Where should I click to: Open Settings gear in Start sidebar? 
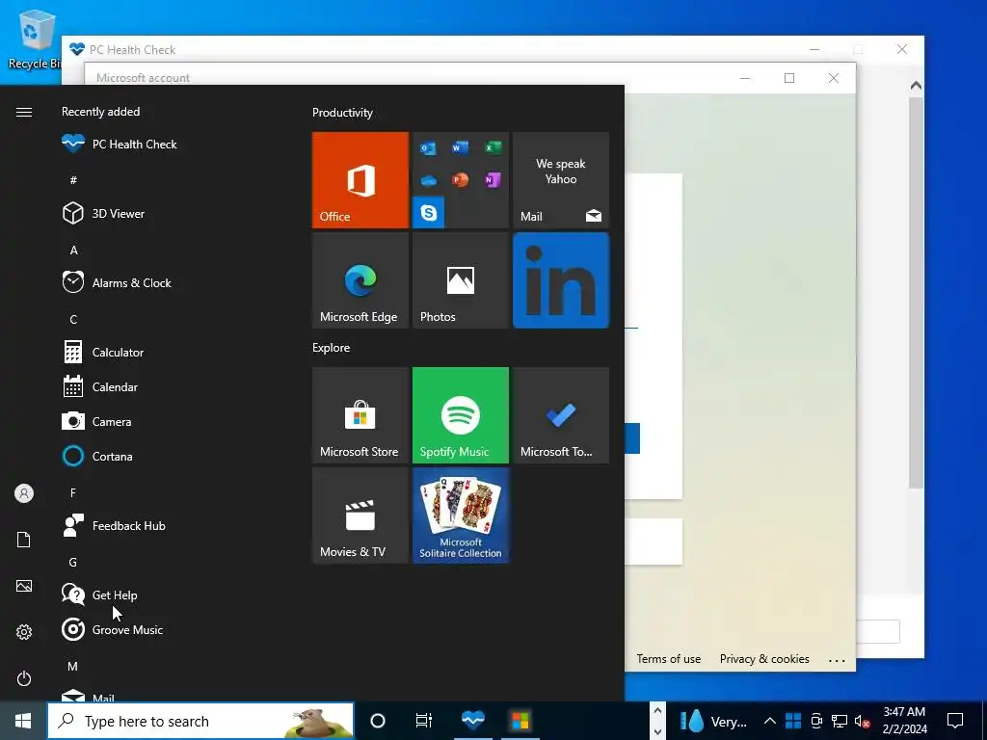(x=24, y=632)
